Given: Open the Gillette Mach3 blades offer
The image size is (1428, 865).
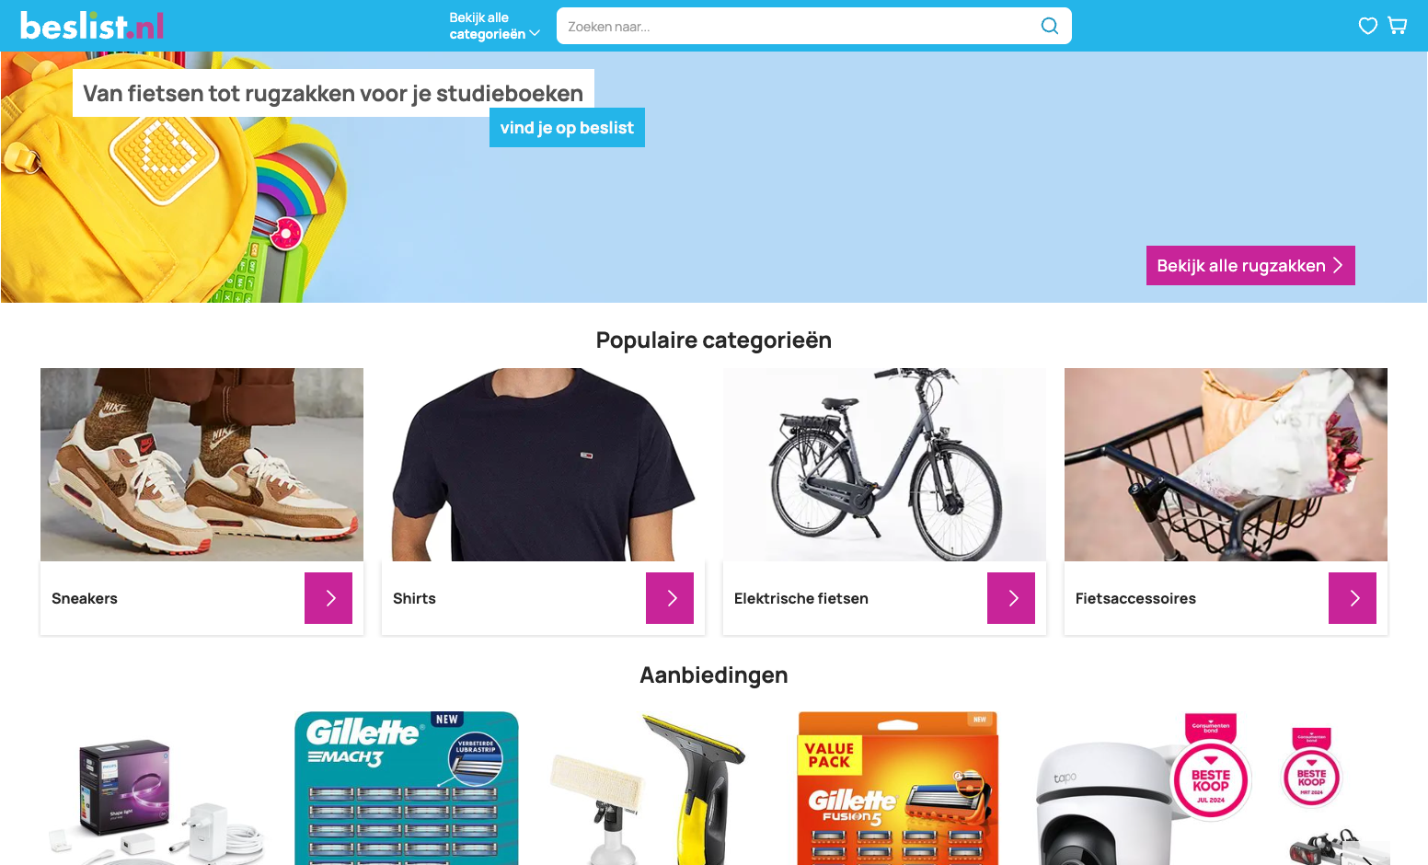Looking at the screenshot, I should click(406, 788).
